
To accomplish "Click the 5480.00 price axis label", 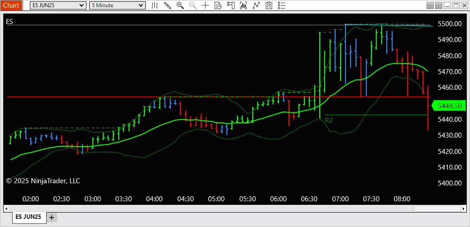I will pyautogui.click(x=450, y=56).
